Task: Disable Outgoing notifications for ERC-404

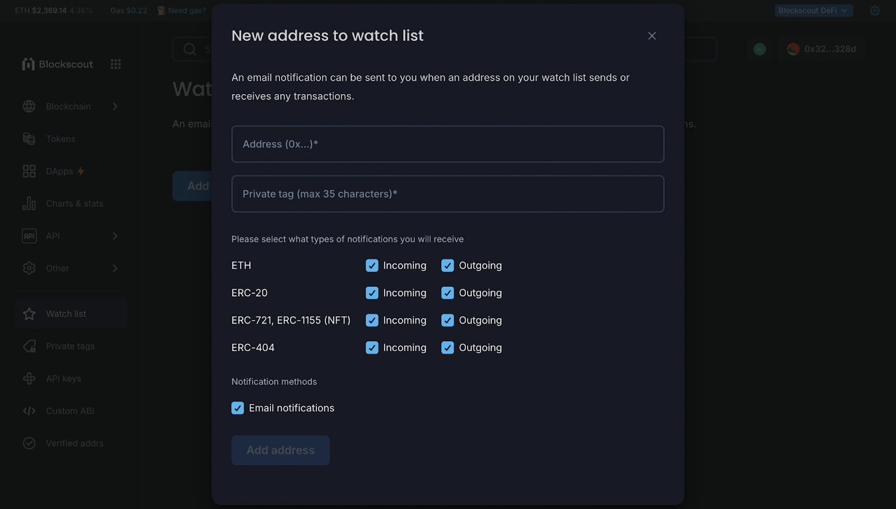Action: tap(447, 347)
